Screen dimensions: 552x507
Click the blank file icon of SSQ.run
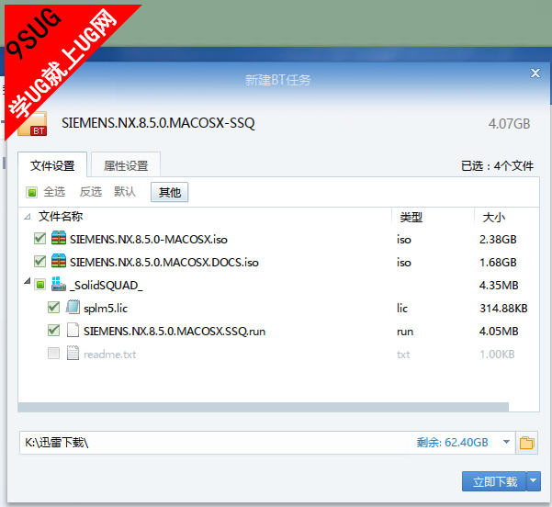[x=73, y=330]
